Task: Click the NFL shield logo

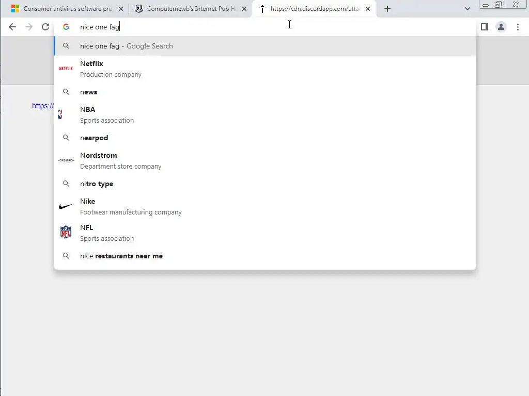Action: [66, 232]
